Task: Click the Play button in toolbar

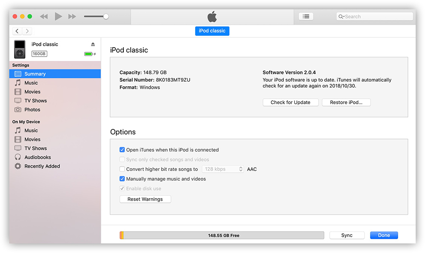Action: (x=58, y=17)
